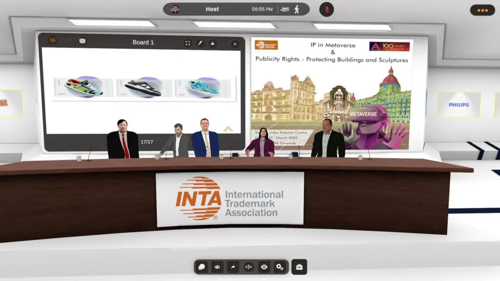Select the avatar in the blue suit
The image size is (500, 281).
click(206, 138)
